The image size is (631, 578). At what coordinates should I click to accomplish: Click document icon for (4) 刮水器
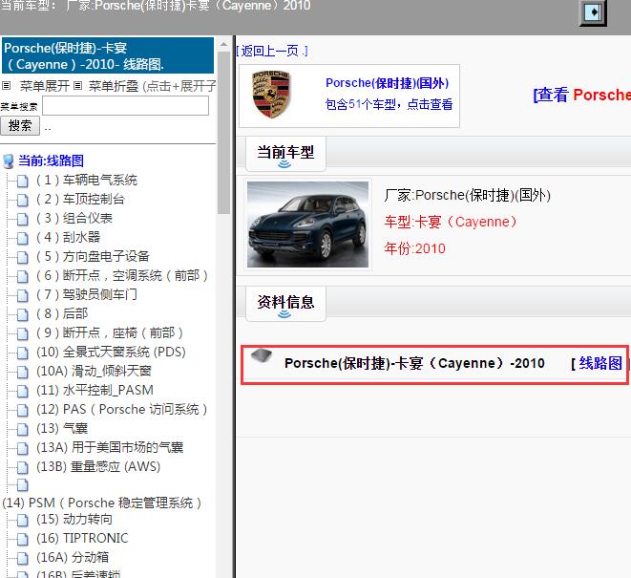[x=23, y=238]
